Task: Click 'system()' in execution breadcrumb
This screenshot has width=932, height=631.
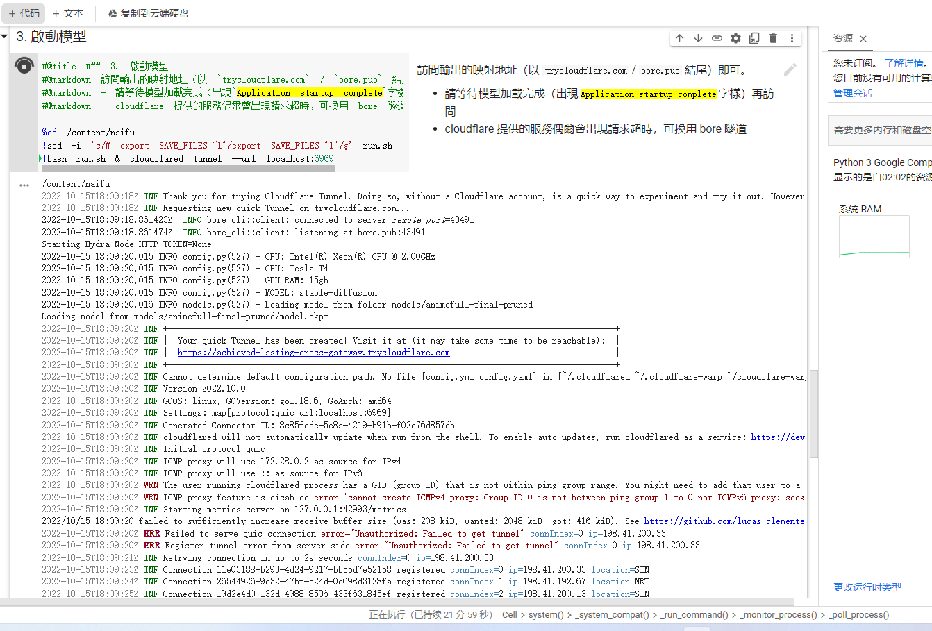Action: coord(547,615)
